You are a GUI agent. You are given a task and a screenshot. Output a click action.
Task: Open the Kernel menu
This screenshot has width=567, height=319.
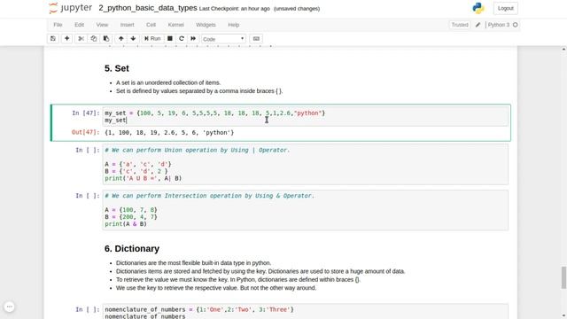[175, 25]
